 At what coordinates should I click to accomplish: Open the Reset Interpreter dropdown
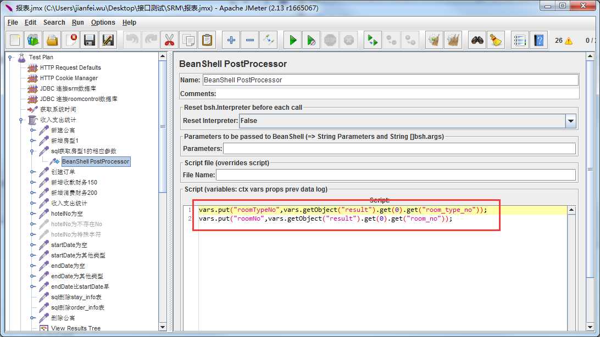tap(571, 121)
